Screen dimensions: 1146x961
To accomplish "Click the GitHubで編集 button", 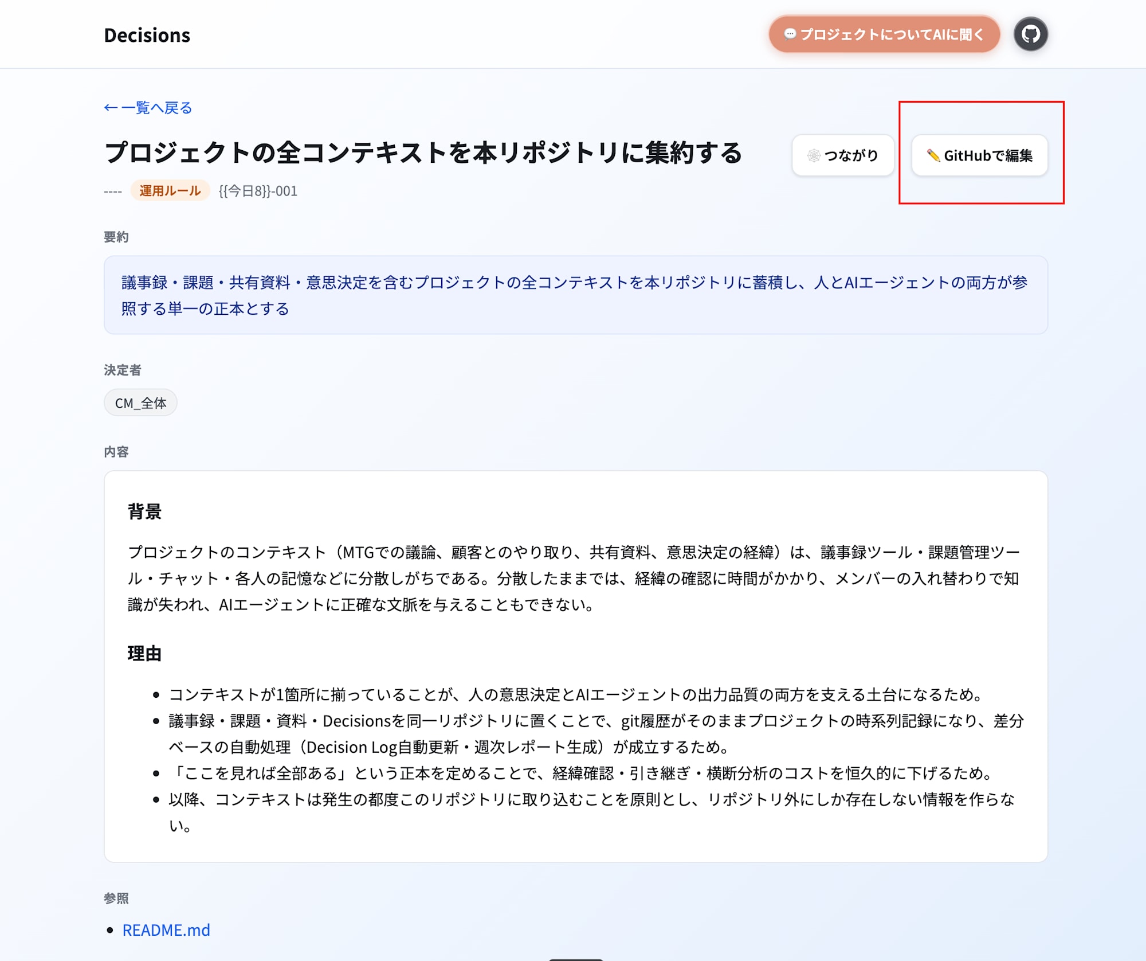I will pyautogui.click(x=979, y=155).
